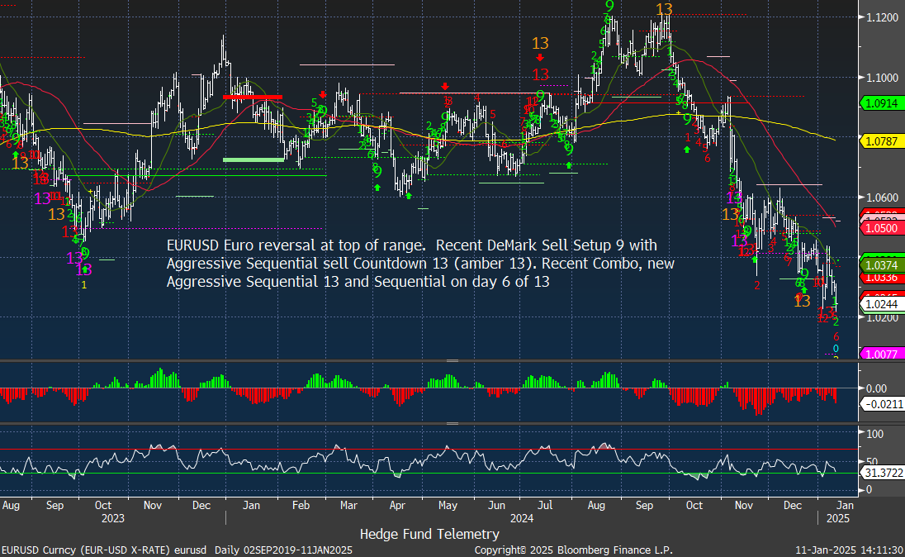
Task: Click the 0.00 histogram axis tick
Action: [877, 388]
